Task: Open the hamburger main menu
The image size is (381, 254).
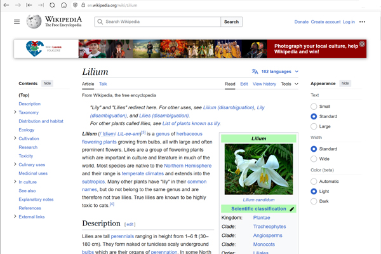Action: (x=17, y=22)
